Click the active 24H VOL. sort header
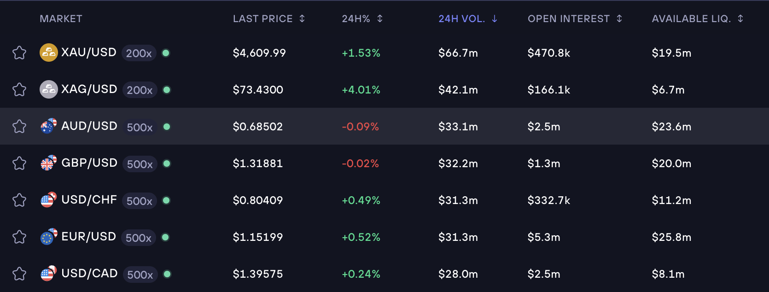 click(x=468, y=18)
